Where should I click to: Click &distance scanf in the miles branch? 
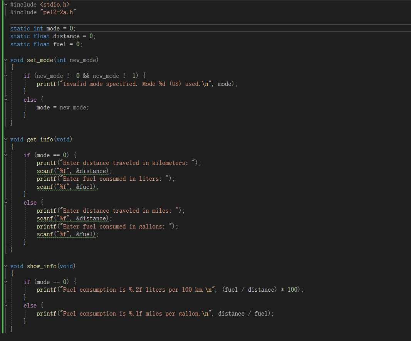point(74,218)
